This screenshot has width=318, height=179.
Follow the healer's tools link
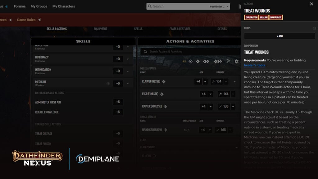[x=255, y=65]
